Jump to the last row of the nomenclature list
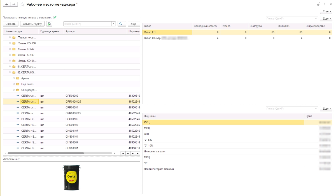Image resolution: width=336 pixels, height=196 pixels. 137,153
